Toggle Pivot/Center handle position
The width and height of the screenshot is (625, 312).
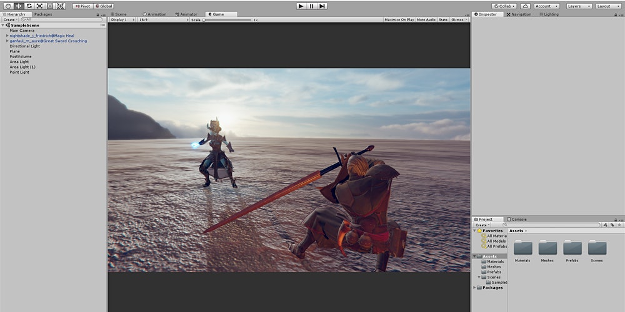[82, 6]
